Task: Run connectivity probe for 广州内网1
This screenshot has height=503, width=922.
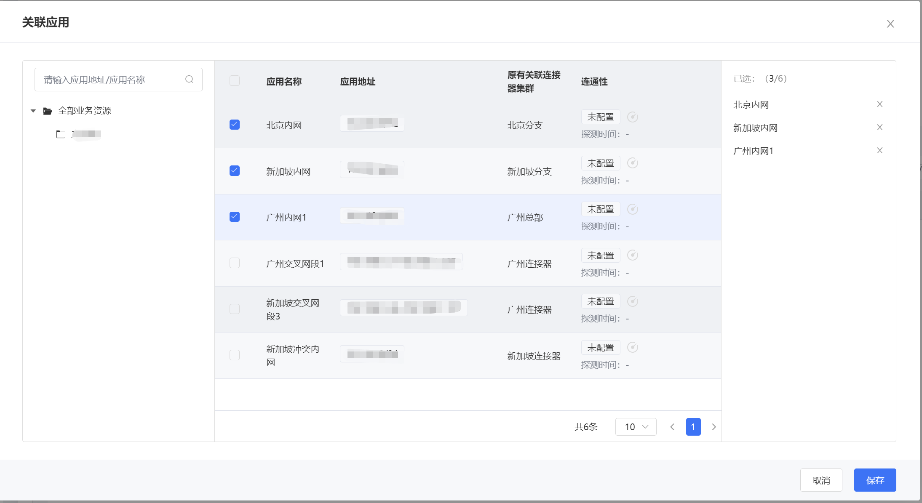Action: (632, 209)
